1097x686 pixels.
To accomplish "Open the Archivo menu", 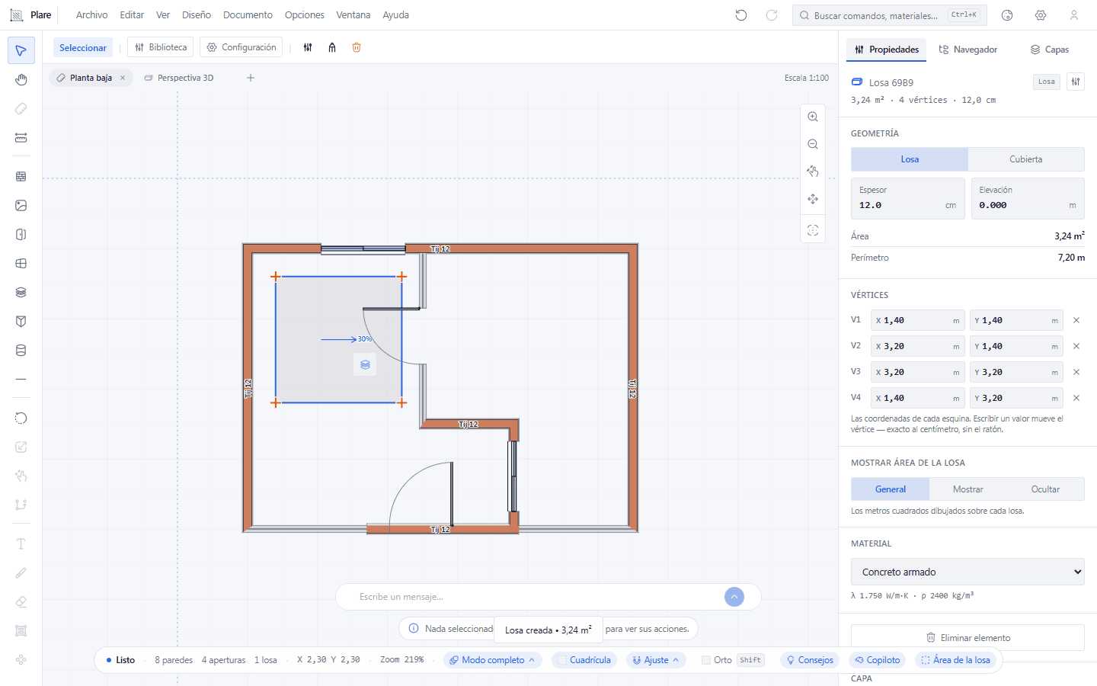I will tap(92, 15).
